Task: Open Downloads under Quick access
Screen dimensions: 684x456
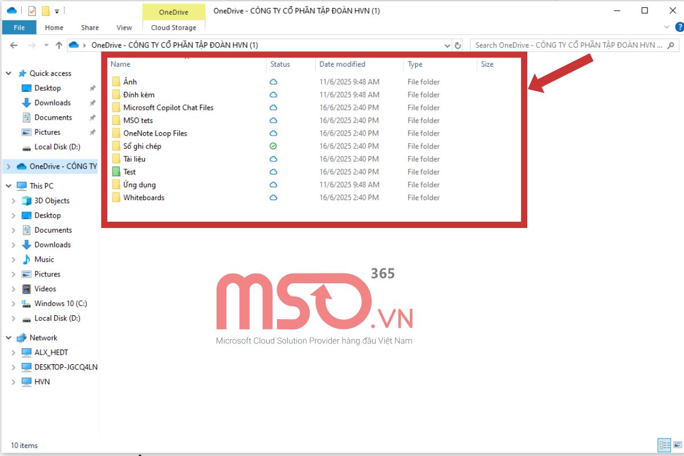Action: 52,103
